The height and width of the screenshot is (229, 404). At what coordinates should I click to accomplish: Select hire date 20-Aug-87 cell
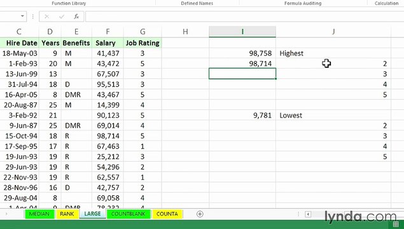(19, 105)
